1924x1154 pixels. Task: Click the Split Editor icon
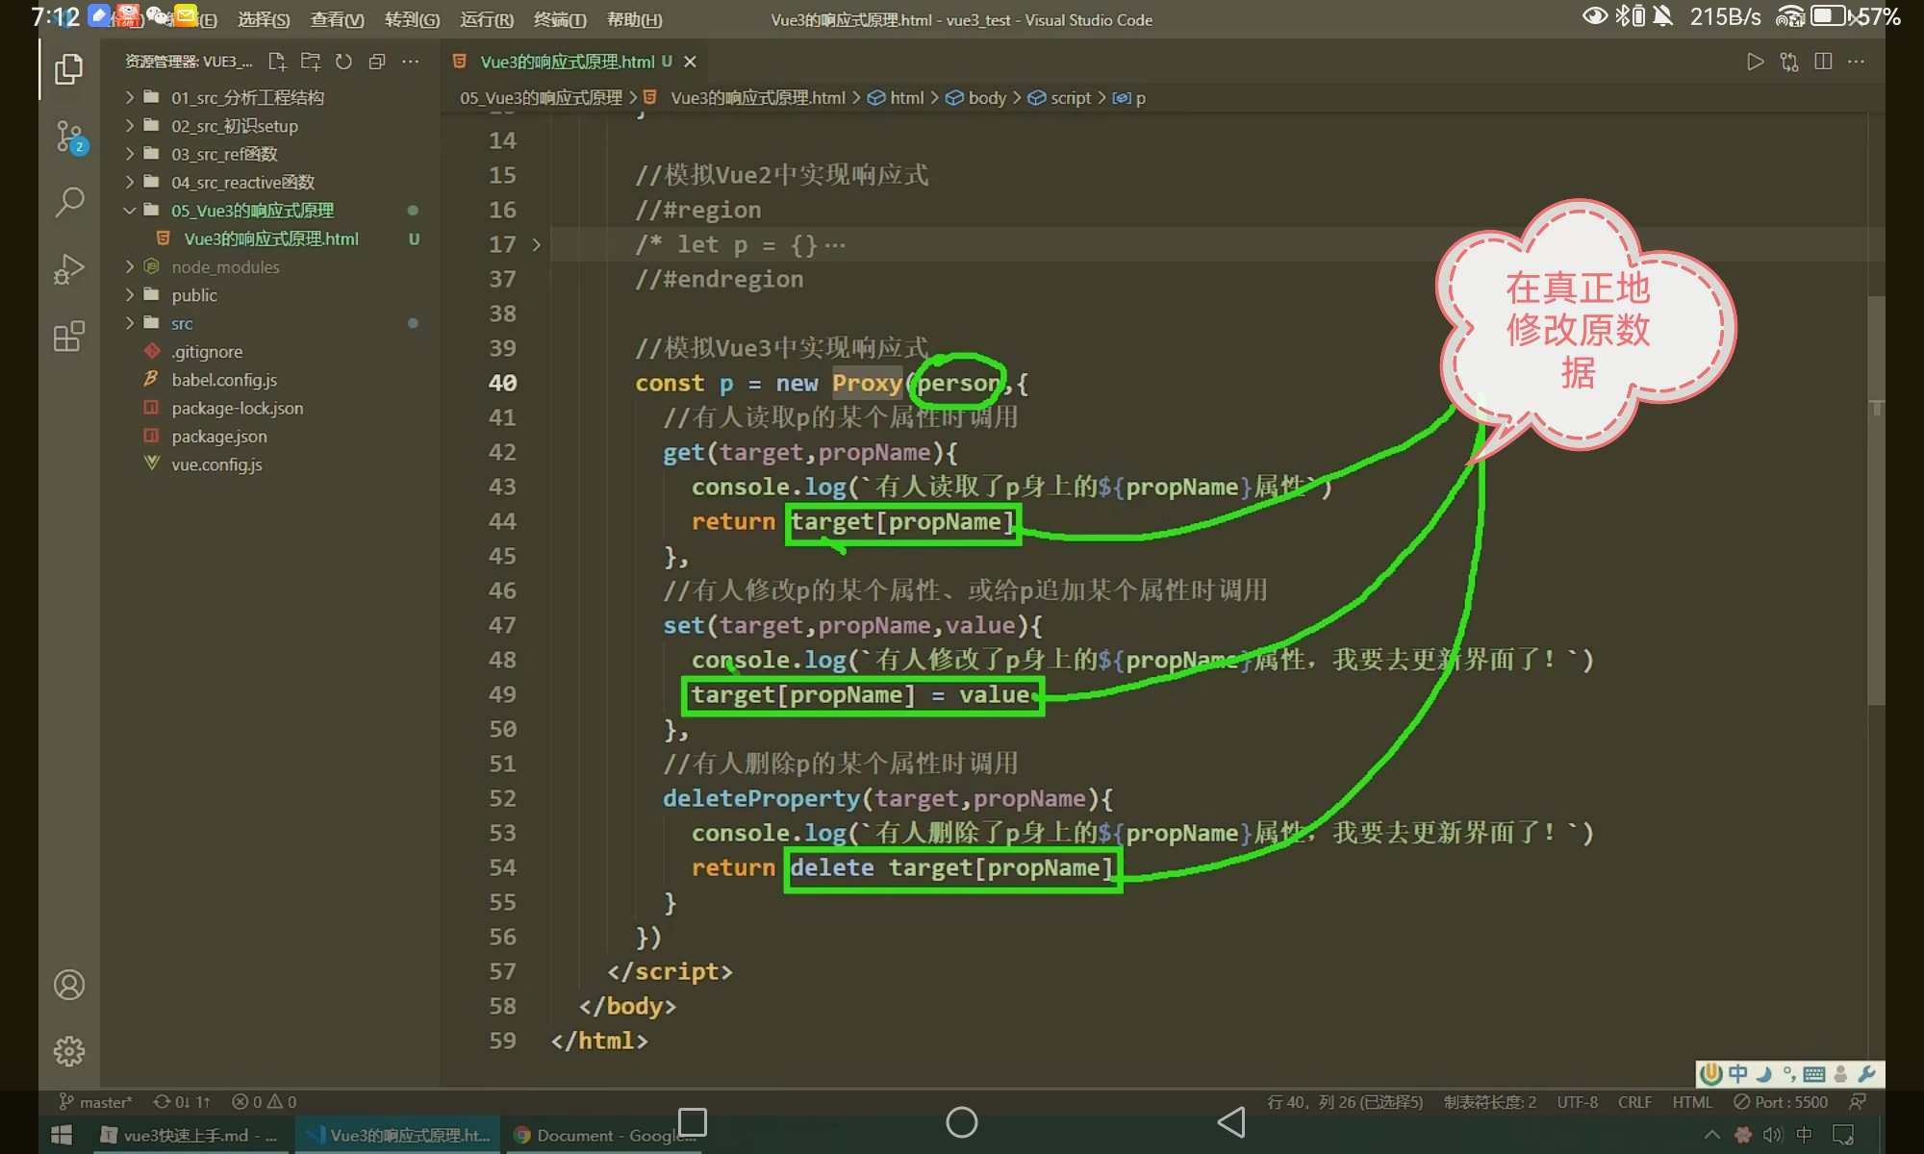(1823, 62)
